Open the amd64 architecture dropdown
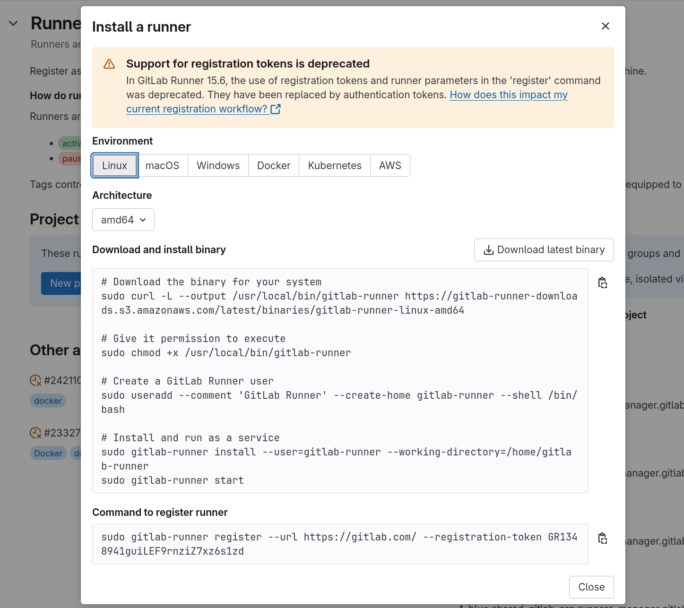The image size is (684, 608). pyautogui.click(x=123, y=220)
